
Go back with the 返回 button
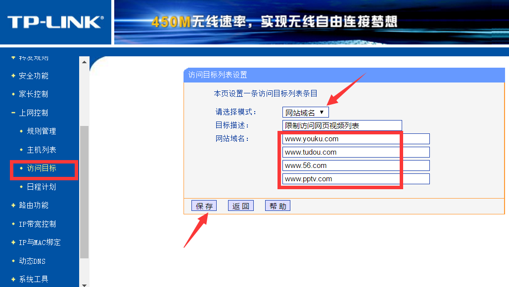pos(240,206)
